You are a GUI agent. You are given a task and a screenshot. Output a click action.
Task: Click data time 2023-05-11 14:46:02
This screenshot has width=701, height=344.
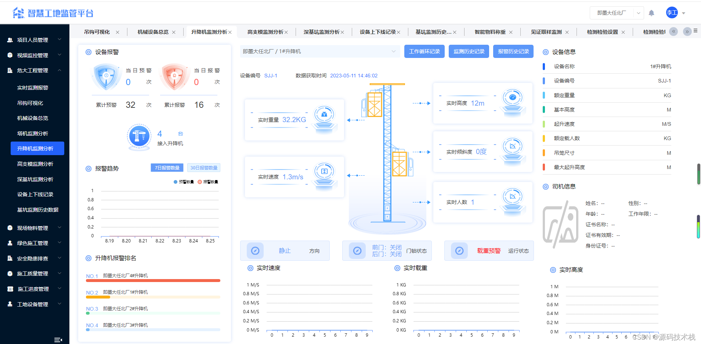click(x=354, y=76)
